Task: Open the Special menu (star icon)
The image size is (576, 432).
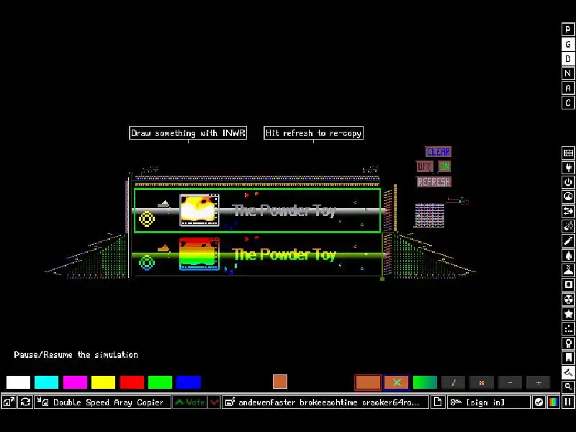Action: point(568,314)
